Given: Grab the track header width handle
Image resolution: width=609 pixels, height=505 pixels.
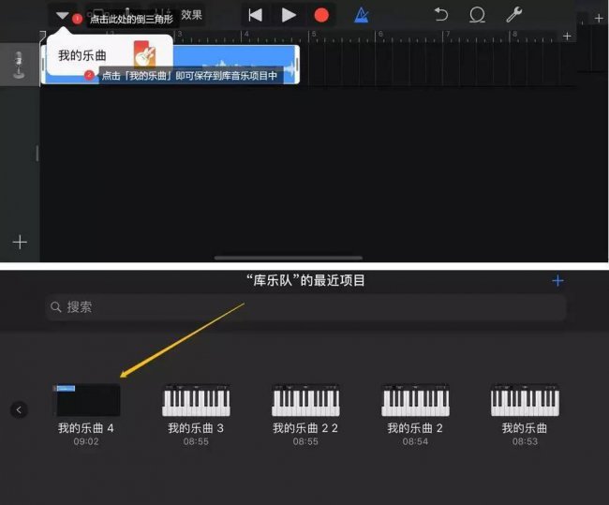Looking at the screenshot, I should [37, 153].
